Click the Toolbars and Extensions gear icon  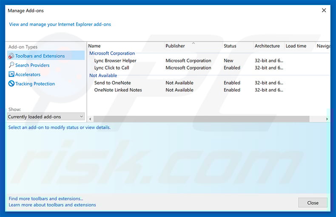pos(11,56)
